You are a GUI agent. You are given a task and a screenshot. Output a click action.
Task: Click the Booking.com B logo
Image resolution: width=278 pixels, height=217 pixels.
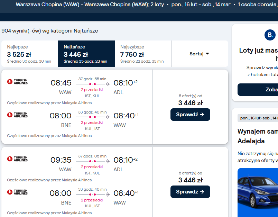point(270,35)
